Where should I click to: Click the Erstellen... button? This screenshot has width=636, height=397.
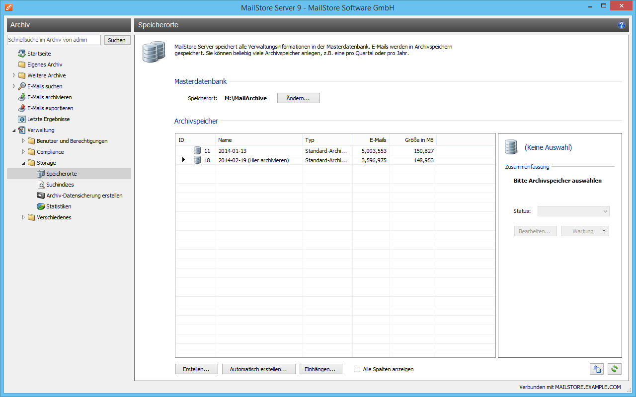point(197,369)
